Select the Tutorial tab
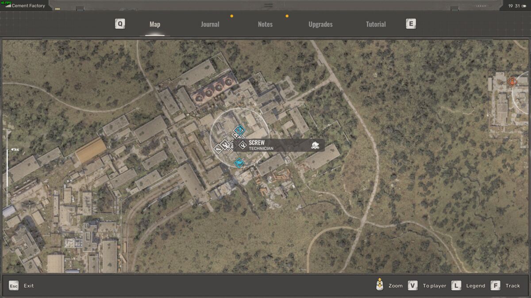 (376, 24)
